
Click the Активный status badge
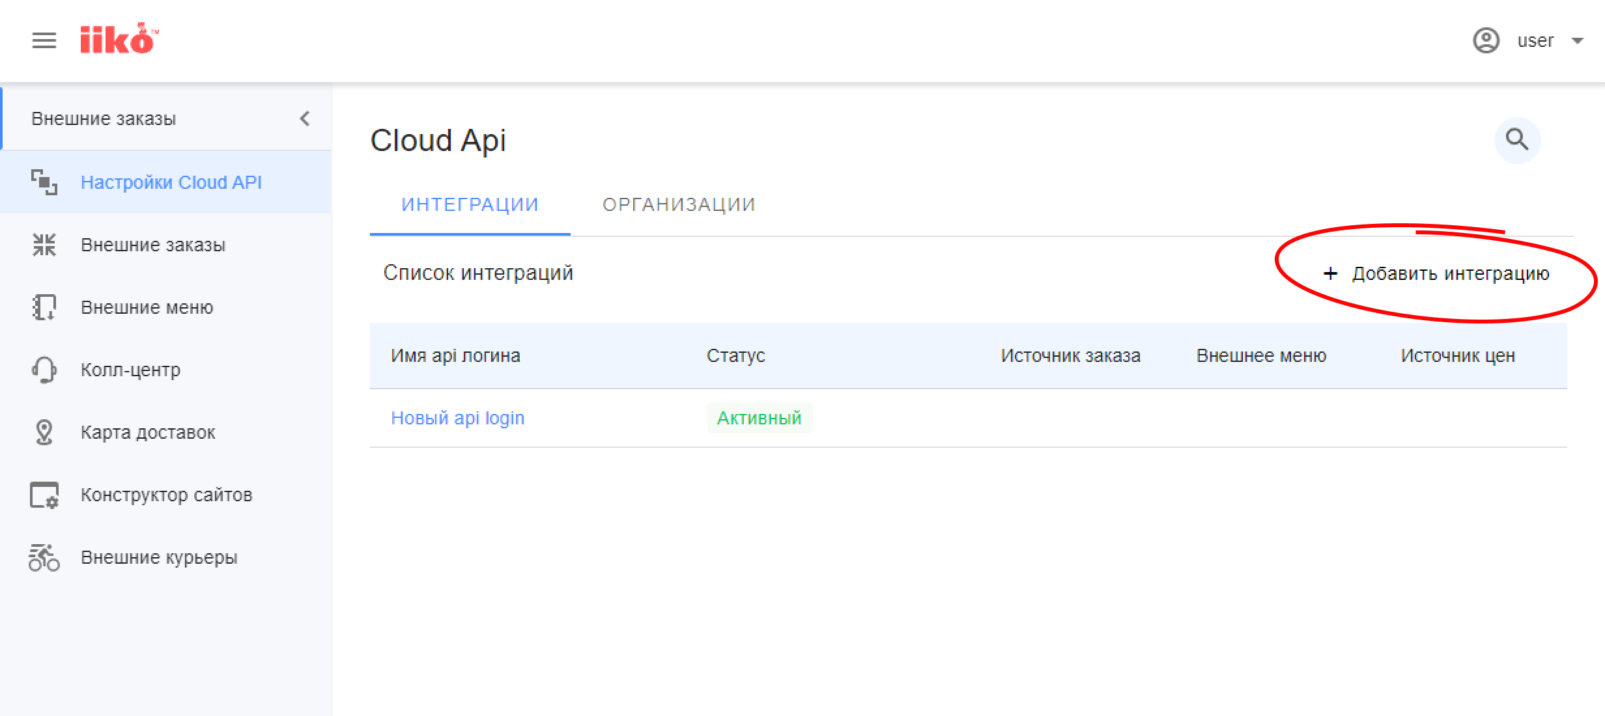(x=760, y=418)
